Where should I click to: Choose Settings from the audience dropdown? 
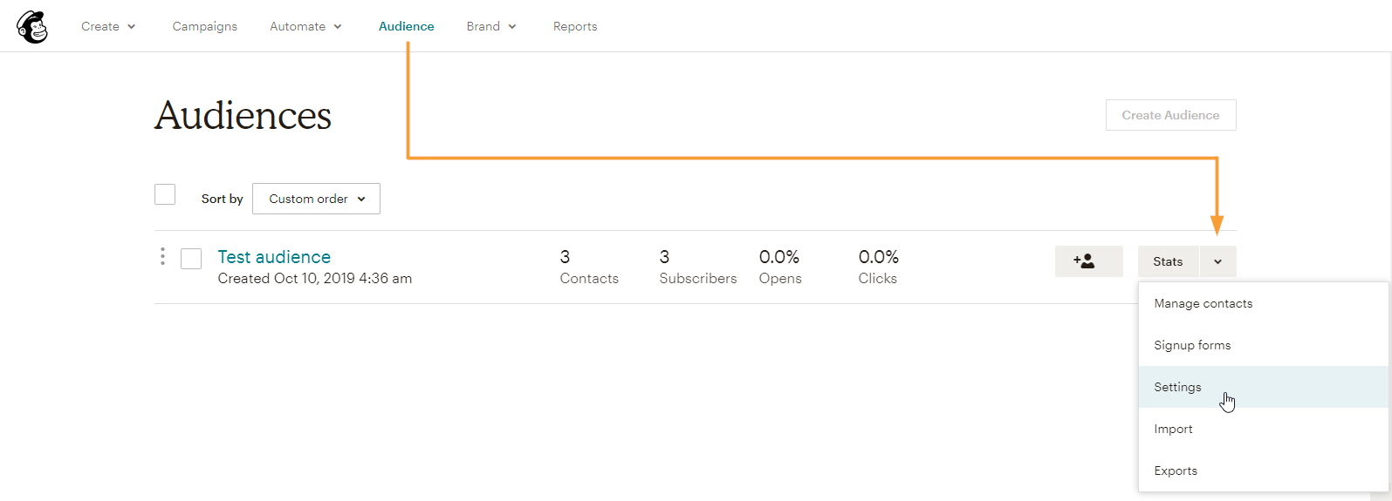(1177, 387)
